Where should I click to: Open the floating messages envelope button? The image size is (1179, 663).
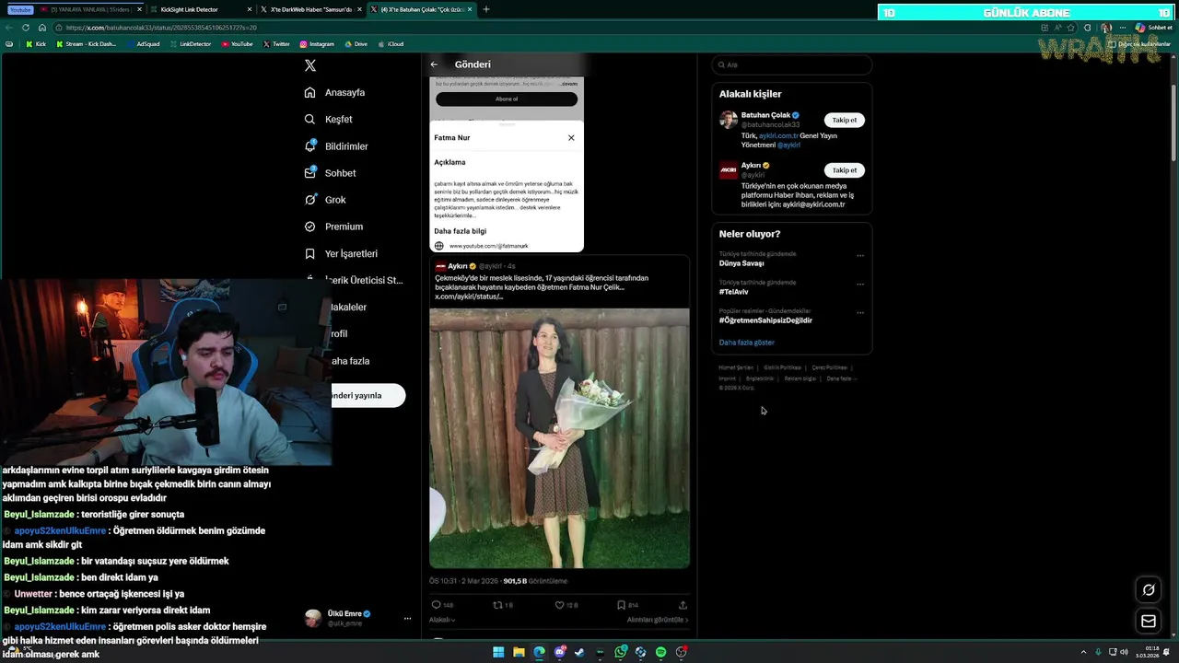(1149, 622)
